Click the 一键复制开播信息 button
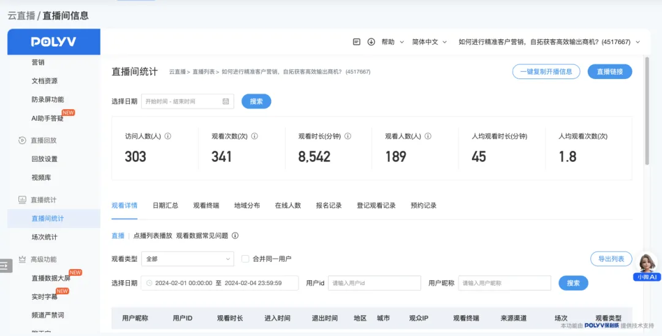Image resolution: width=662 pixels, height=336 pixels. click(546, 72)
